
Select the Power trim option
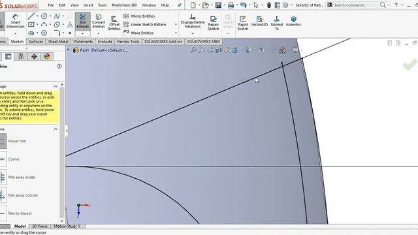[x=13, y=141]
